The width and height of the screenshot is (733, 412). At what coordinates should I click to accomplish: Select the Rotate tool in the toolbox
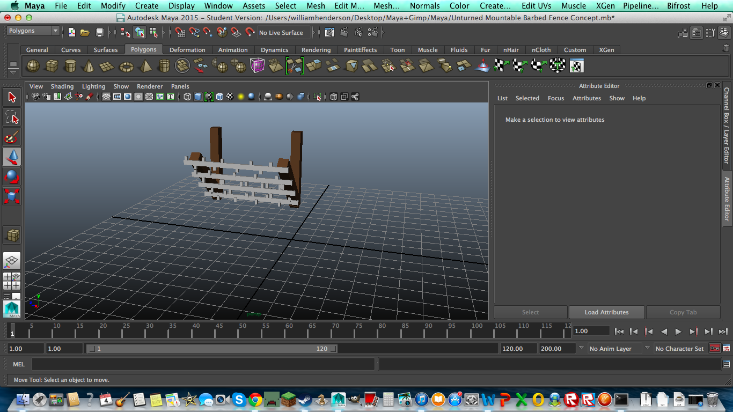click(x=12, y=176)
